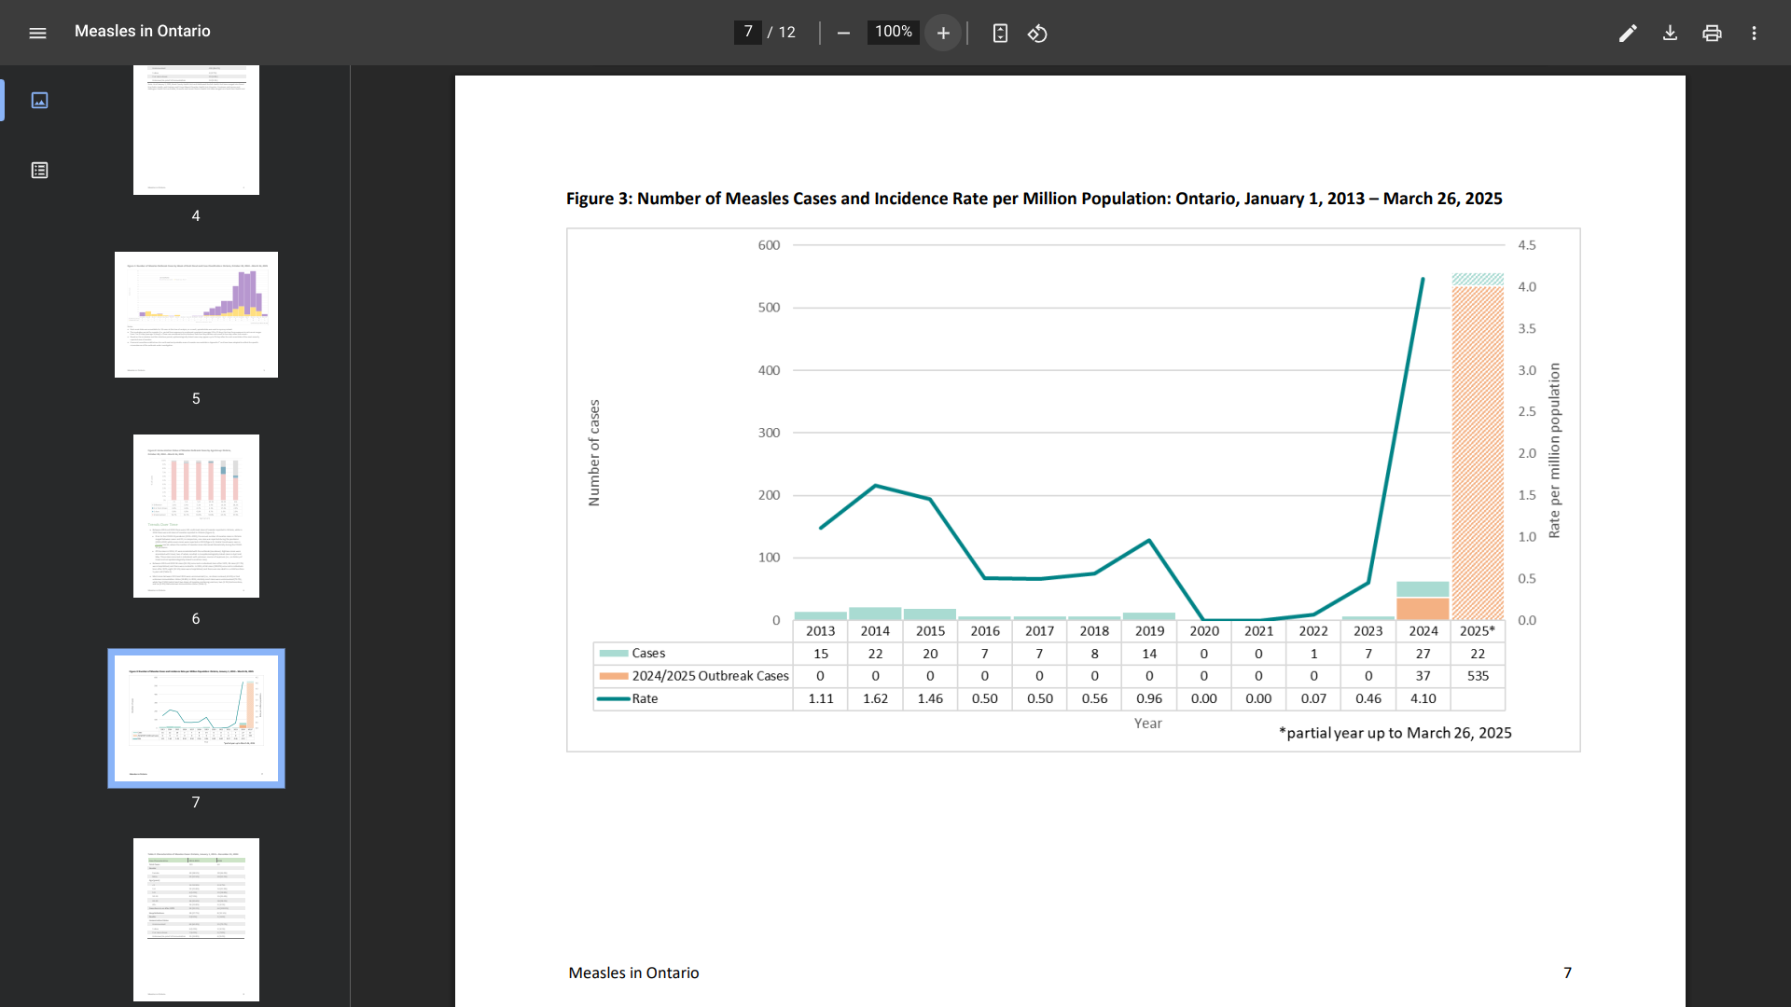Download the PDF file

pyautogui.click(x=1670, y=33)
